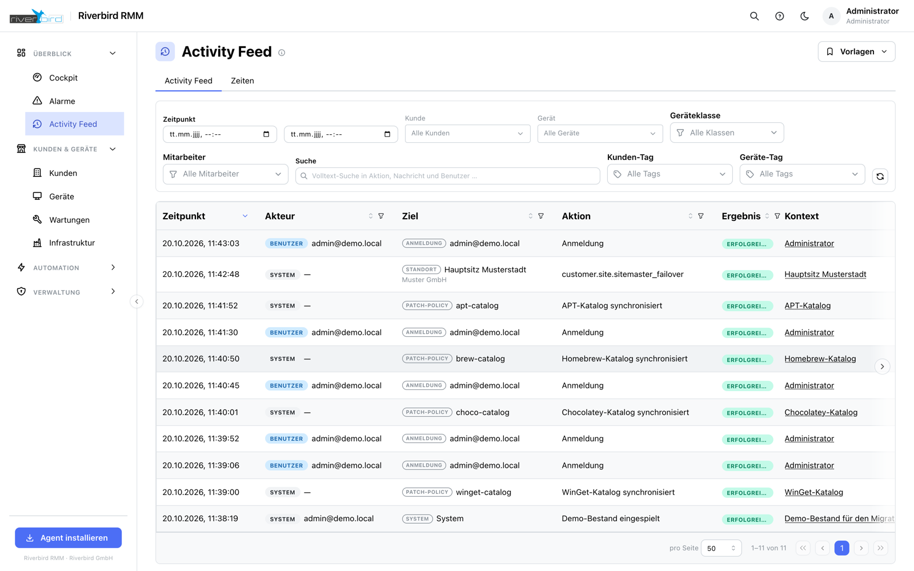Change the pro Seite value 50
Viewport: 914px width, 571px height.
pos(721,548)
